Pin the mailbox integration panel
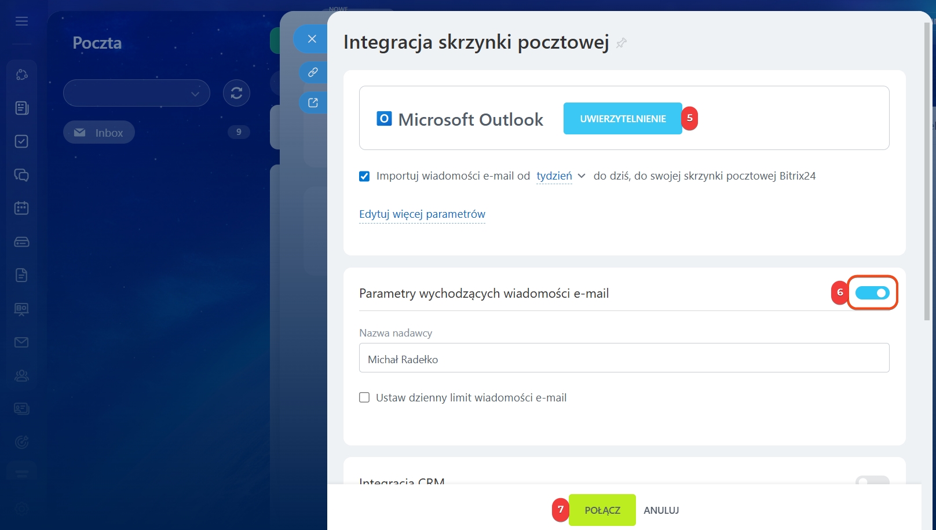936x530 pixels. tap(621, 43)
